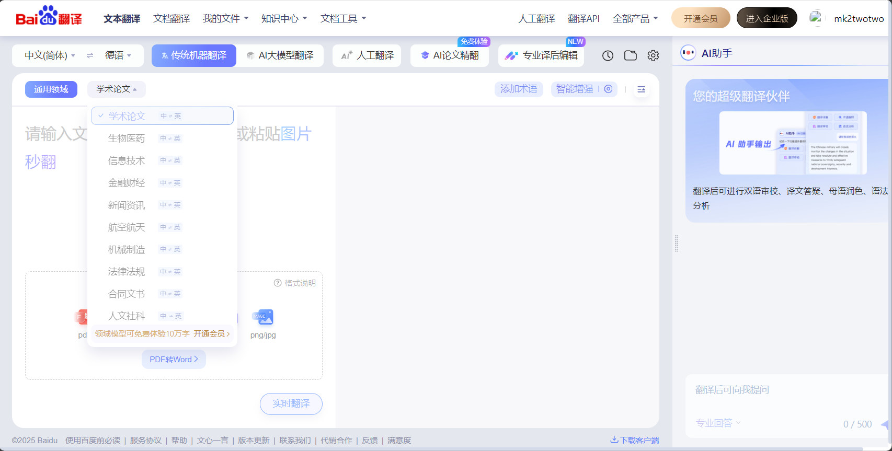Click PDF转Word button

click(x=174, y=360)
